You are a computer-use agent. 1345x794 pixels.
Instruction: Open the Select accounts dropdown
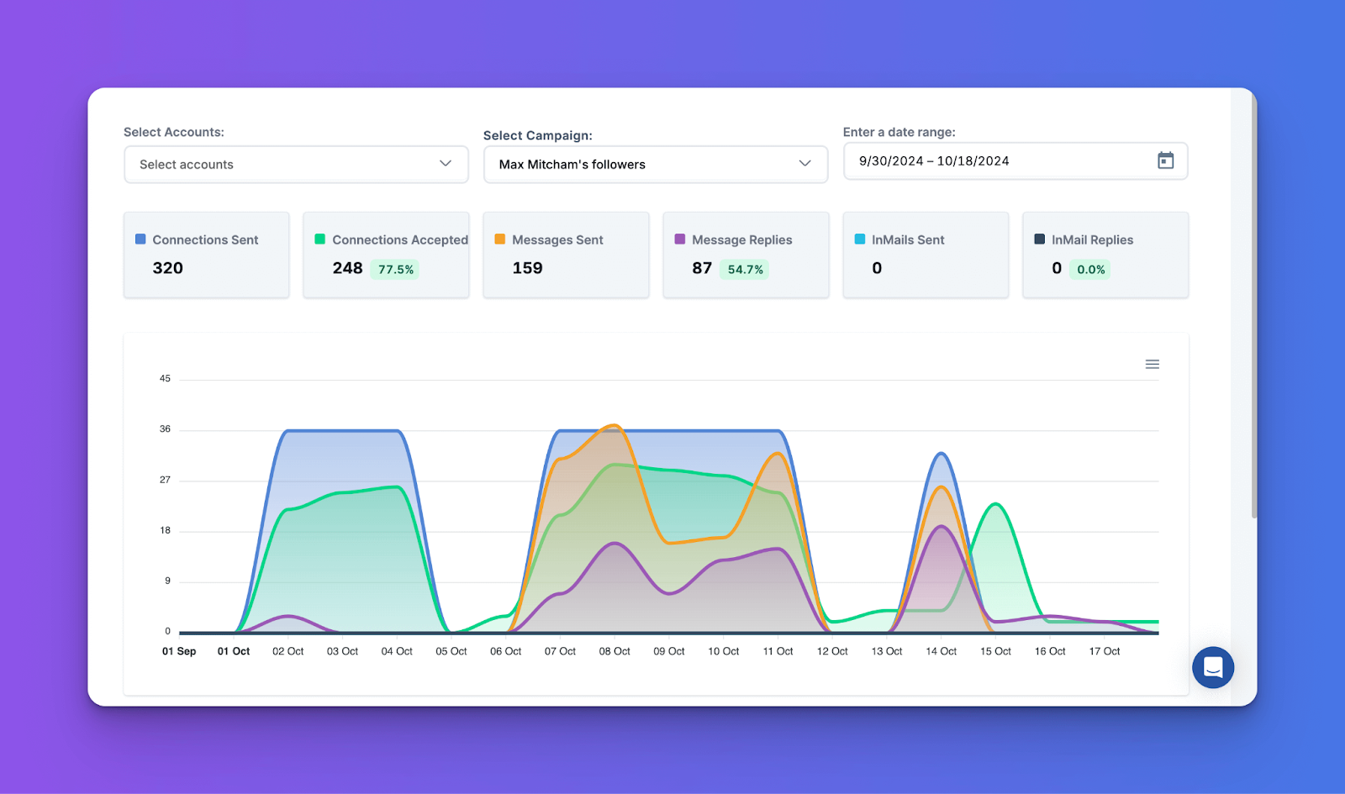tap(296, 165)
